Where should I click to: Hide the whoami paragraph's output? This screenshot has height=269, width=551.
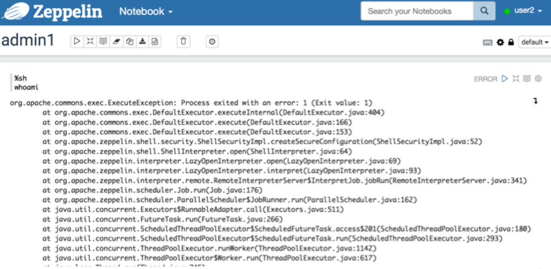[527, 79]
